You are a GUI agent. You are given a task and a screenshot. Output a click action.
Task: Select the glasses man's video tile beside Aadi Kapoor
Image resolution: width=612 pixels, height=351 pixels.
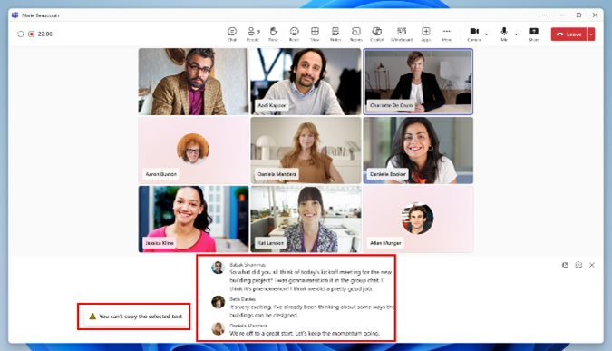(193, 82)
